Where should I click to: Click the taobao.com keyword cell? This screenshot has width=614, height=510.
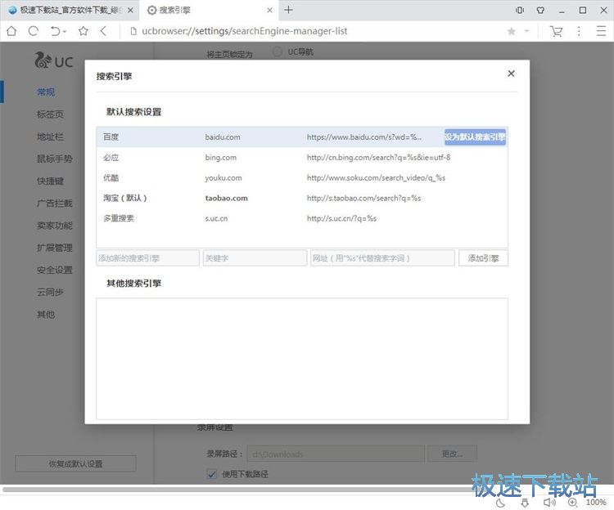tap(226, 198)
